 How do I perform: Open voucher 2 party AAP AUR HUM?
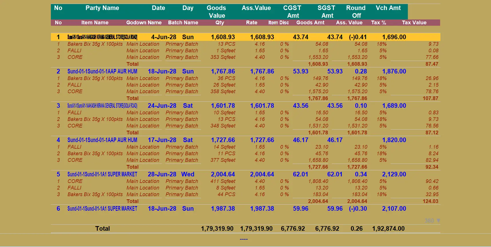pyautogui.click(x=102, y=71)
